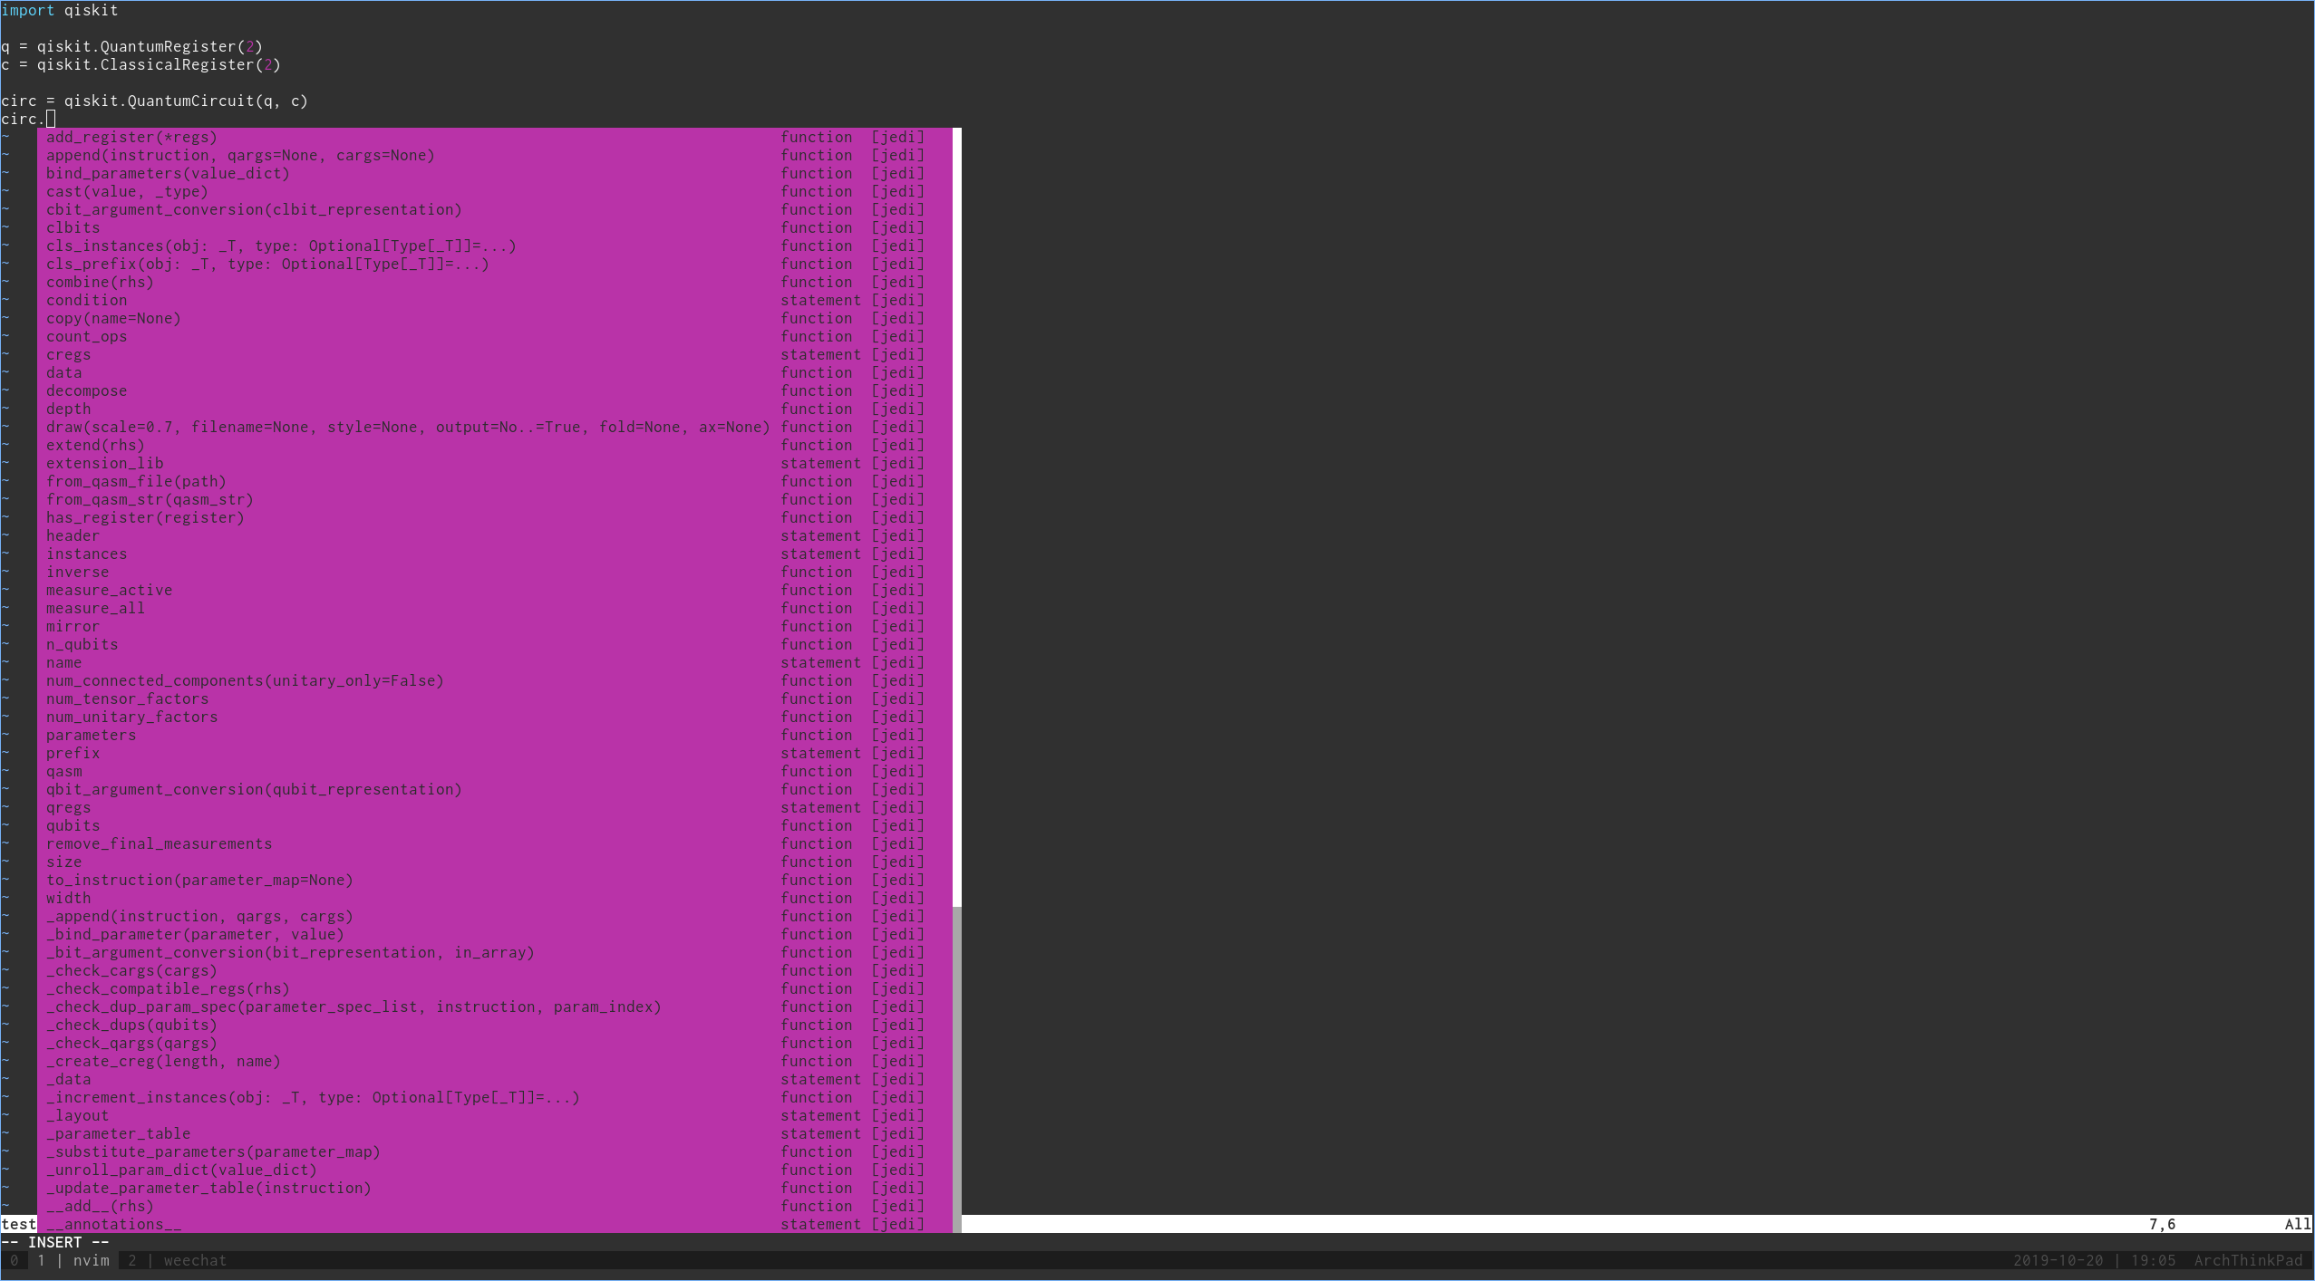The height and width of the screenshot is (1281, 2315).
Task: Pick the measure_all completion entry
Action: (94, 608)
